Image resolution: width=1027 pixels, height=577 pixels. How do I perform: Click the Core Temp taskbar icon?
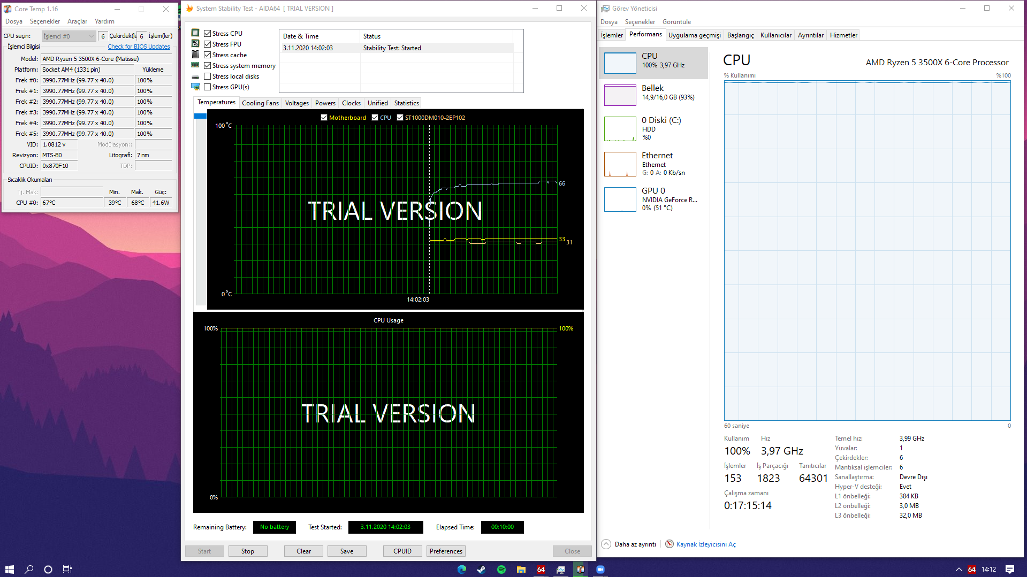pyautogui.click(x=580, y=570)
